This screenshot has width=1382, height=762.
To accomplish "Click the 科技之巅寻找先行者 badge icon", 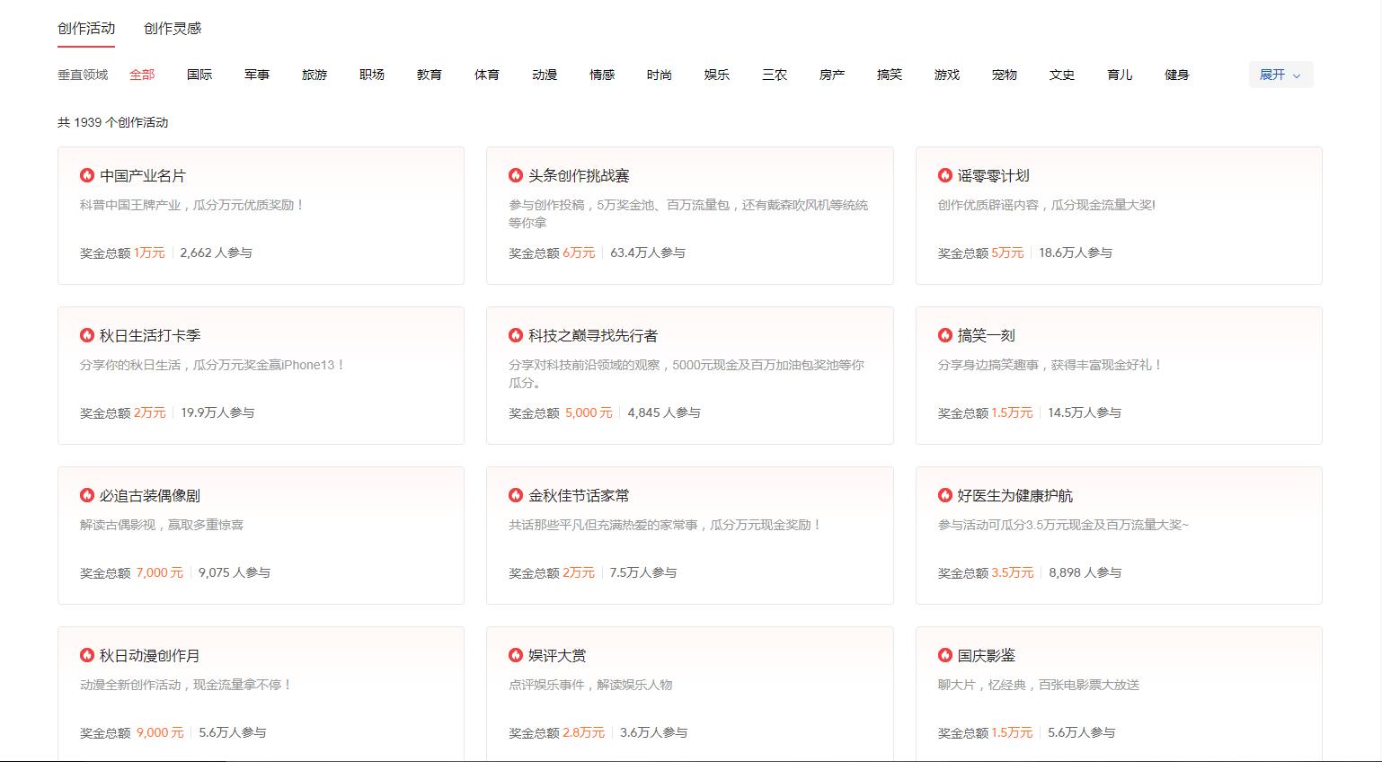I will (x=516, y=335).
